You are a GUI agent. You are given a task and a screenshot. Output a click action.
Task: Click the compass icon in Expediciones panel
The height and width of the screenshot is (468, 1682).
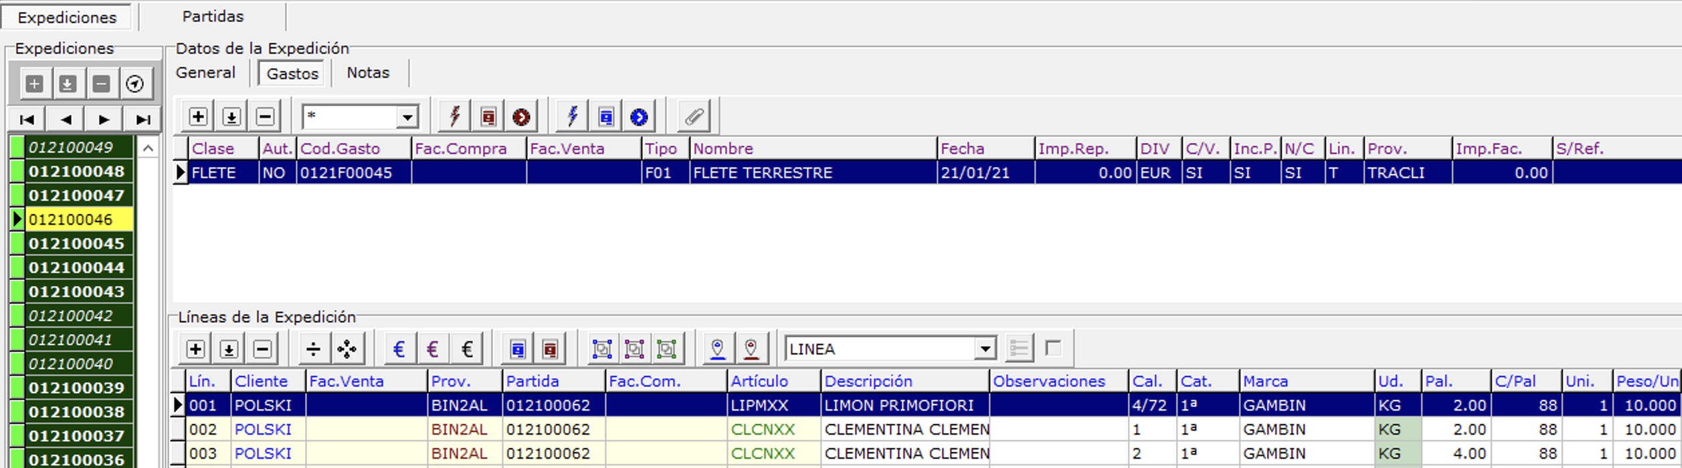pyautogui.click(x=135, y=84)
